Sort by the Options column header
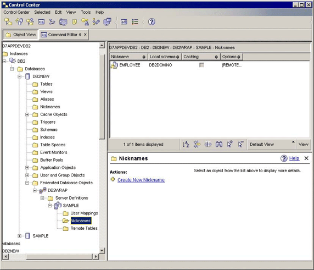 click(232, 57)
